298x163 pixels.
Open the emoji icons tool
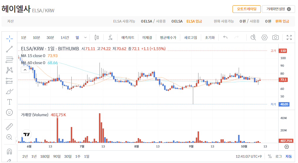9,112
